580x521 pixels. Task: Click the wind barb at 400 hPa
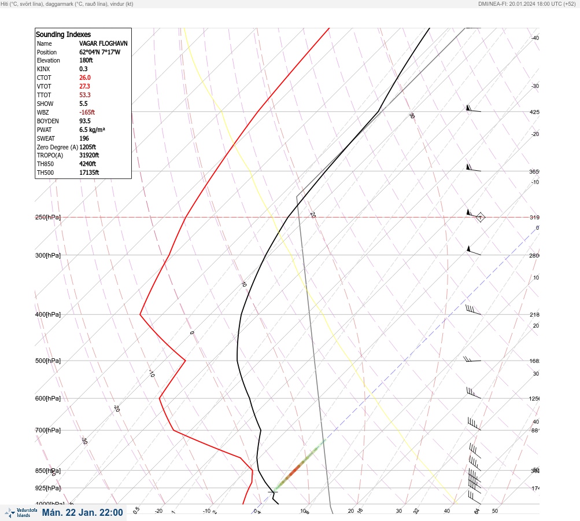(474, 310)
